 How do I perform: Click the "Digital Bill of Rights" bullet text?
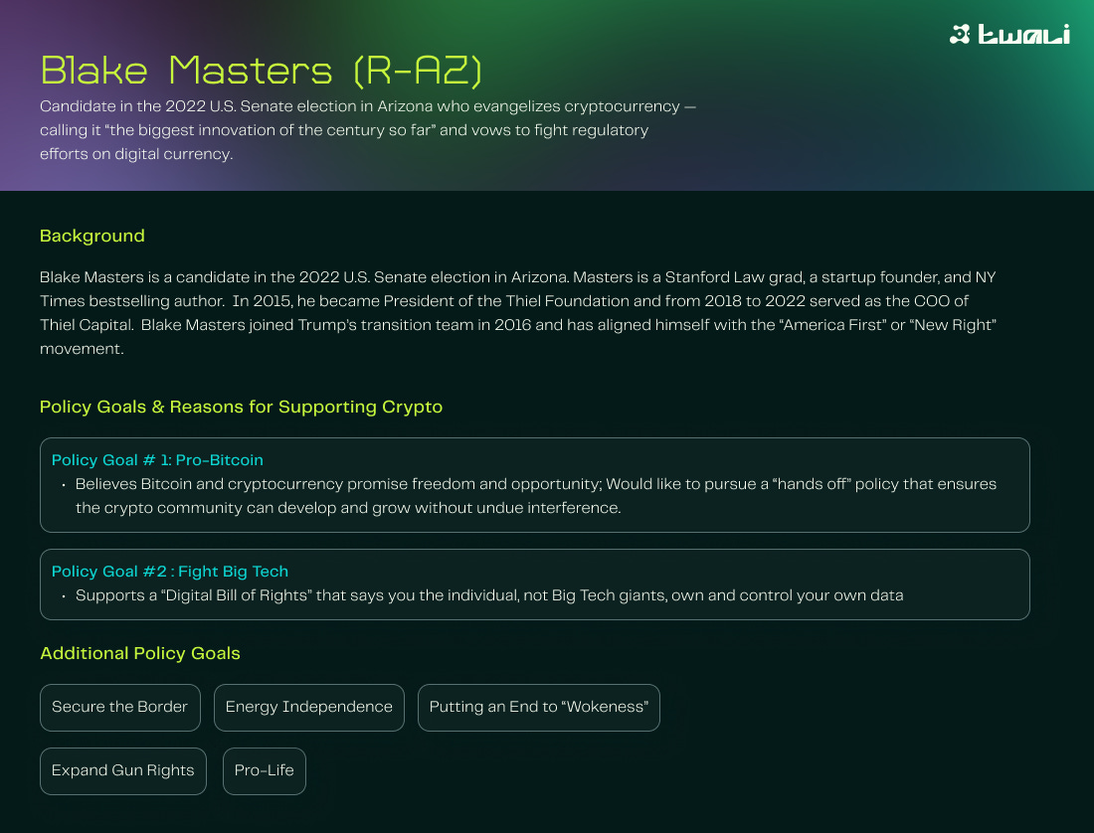489,595
